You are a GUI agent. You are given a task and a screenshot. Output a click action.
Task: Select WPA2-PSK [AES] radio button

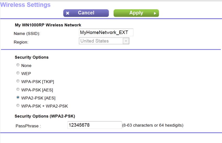click(18, 97)
